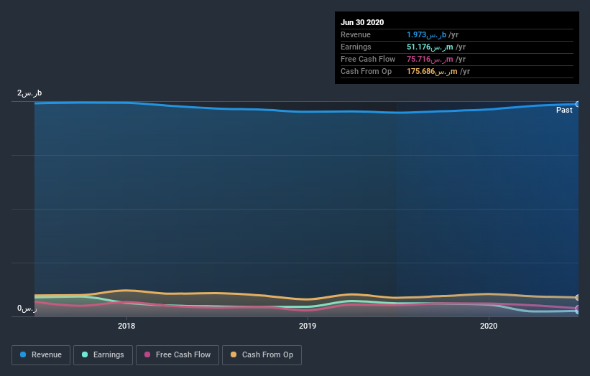Click the Earnings value 51.176 in tooltip
590x376 pixels.
430,47
